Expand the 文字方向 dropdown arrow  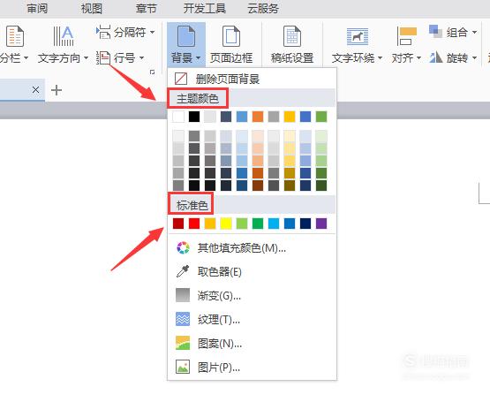tap(86, 58)
